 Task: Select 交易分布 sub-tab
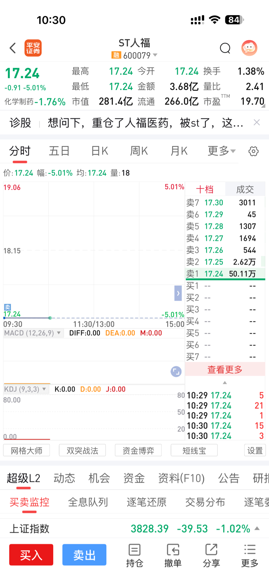click(205, 502)
